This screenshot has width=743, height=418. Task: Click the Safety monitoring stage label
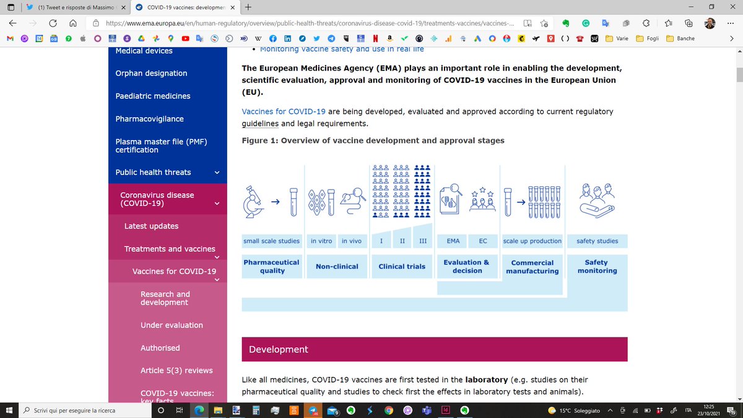[597, 266]
